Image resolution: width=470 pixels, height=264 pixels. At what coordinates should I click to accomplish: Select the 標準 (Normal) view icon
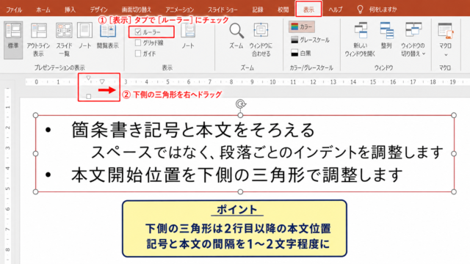[13, 40]
